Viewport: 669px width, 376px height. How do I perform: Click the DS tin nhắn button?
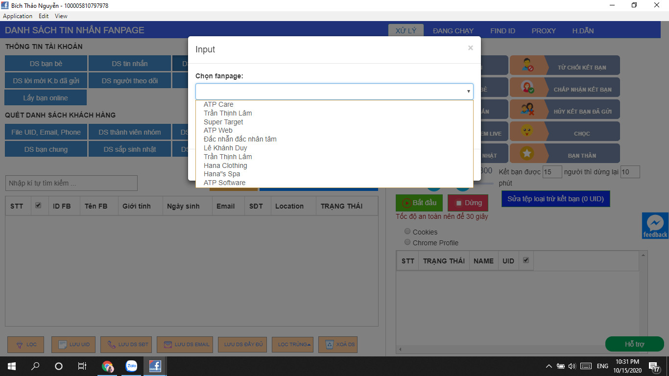[x=130, y=64]
